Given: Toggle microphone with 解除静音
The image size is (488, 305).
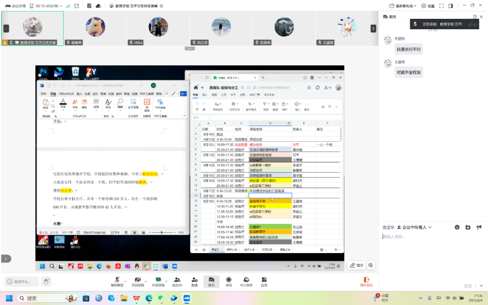Looking at the screenshot, I should coord(117,281).
